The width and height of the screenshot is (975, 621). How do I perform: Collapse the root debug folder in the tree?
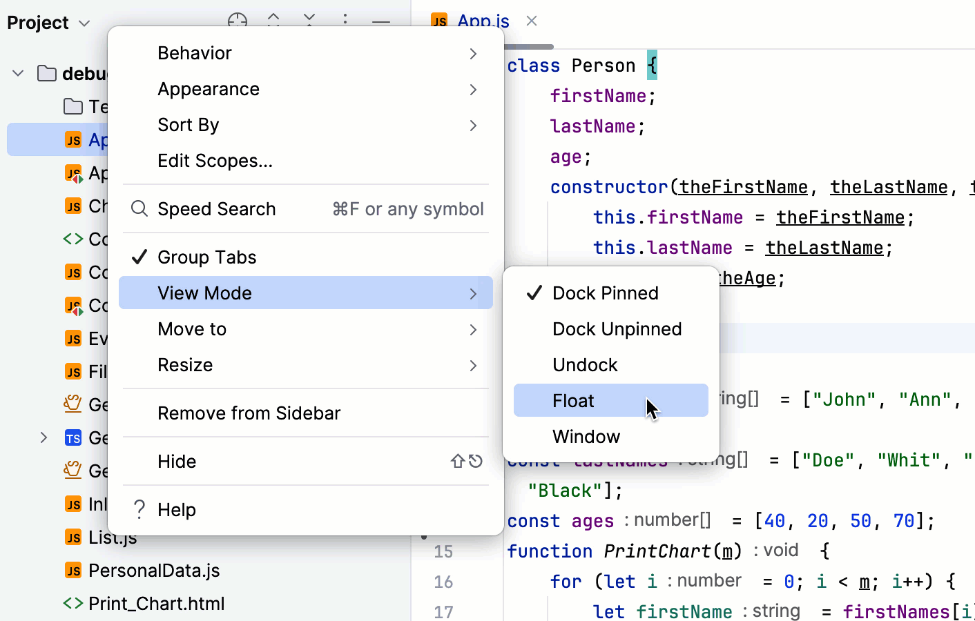19,73
